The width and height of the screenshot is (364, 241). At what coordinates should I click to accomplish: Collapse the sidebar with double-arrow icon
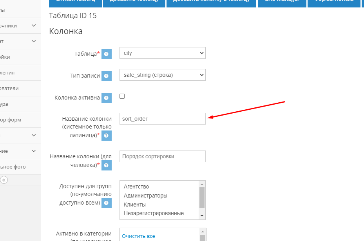click(4, 180)
